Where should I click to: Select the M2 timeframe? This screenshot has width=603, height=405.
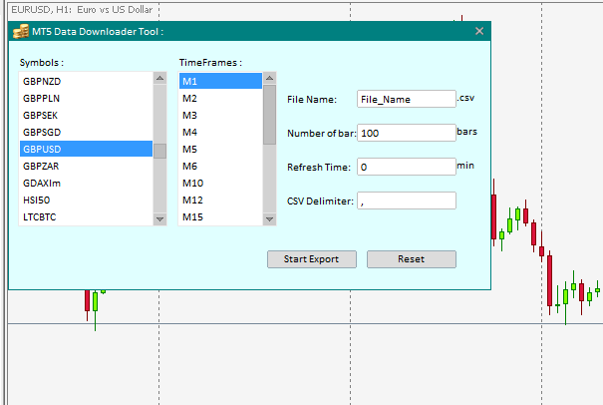coord(220,98)
